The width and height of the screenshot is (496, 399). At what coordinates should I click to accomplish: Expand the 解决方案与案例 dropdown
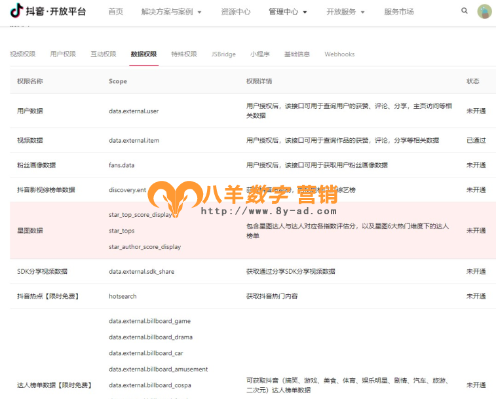click(x=171, y=12)
